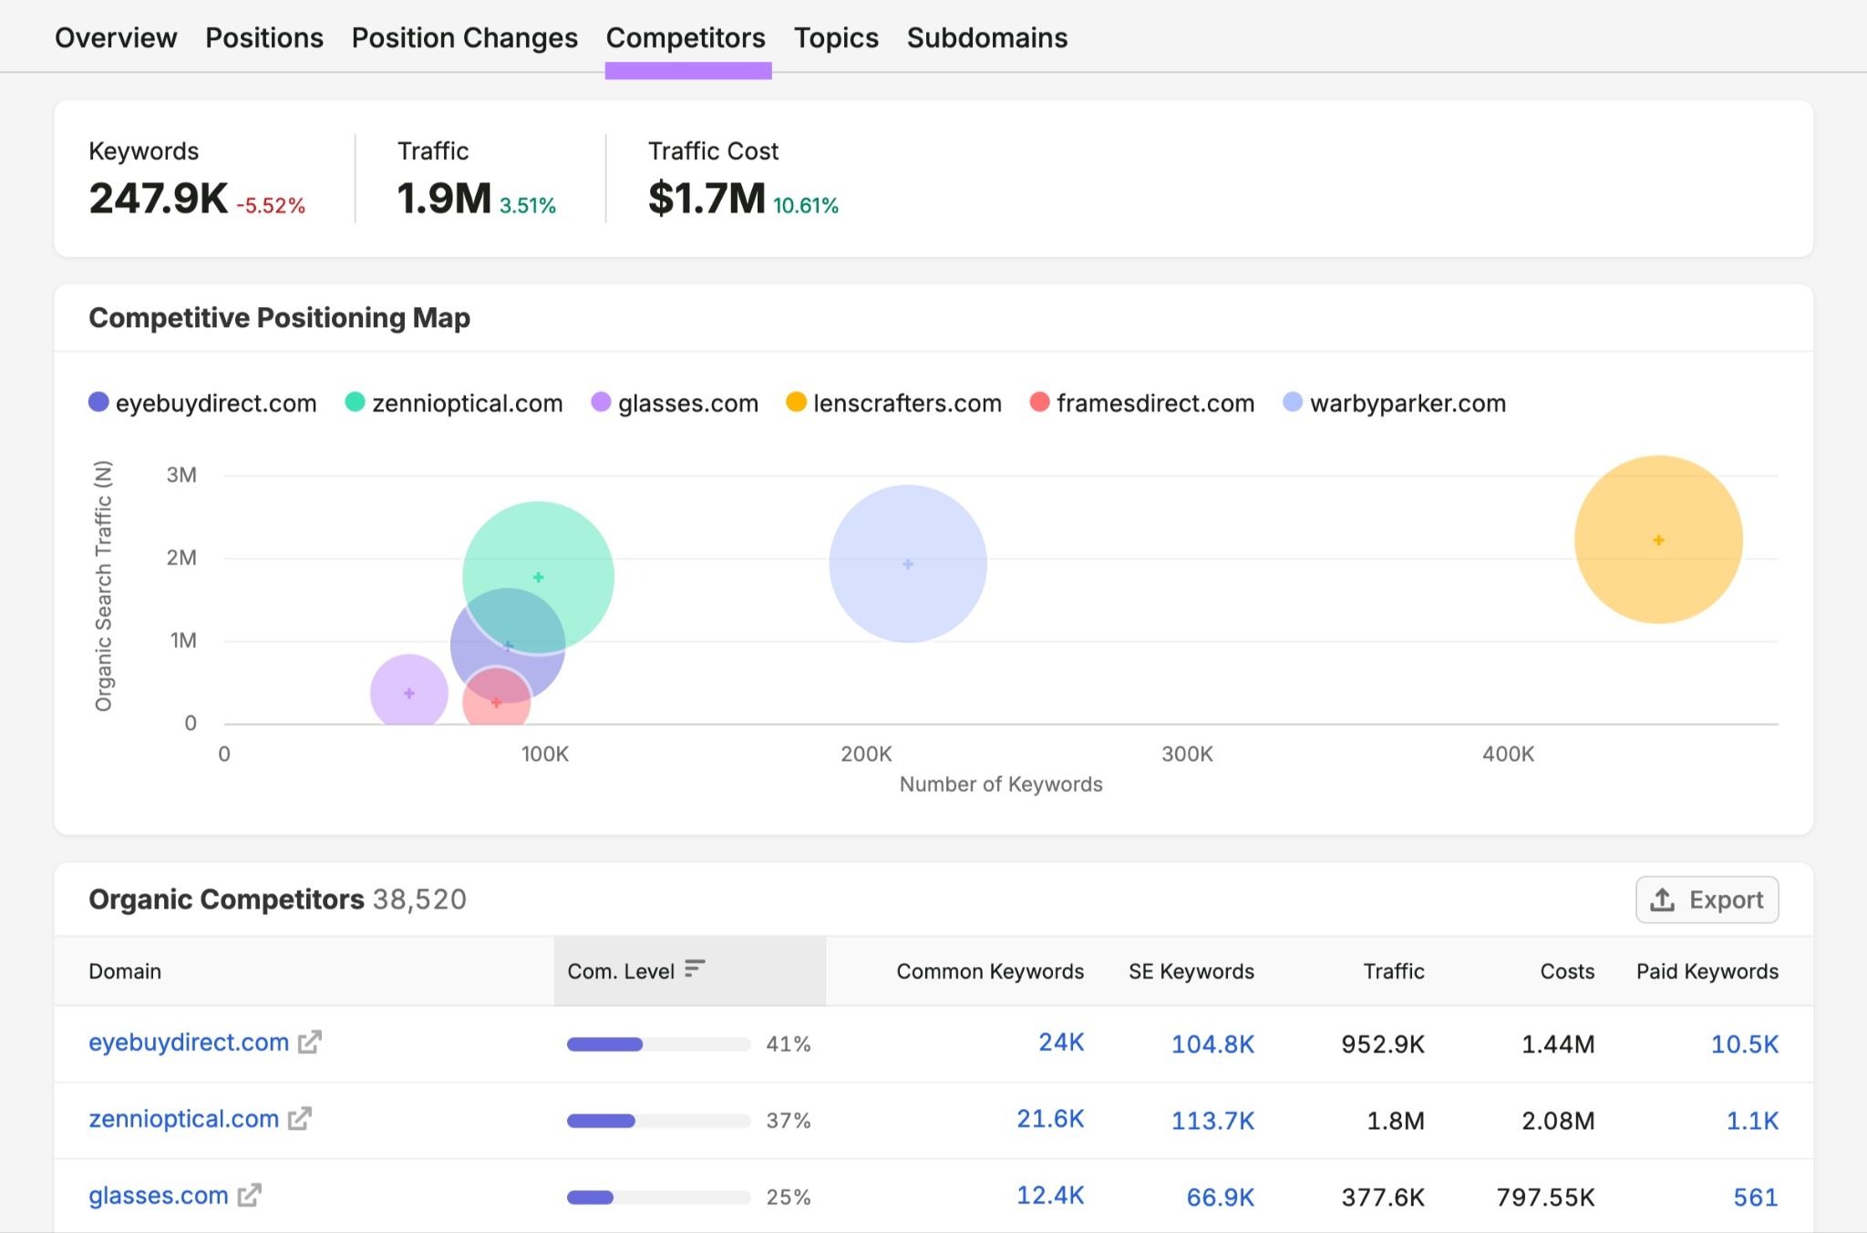
Task: Click the Costs column header
Action: (1567, 971)
